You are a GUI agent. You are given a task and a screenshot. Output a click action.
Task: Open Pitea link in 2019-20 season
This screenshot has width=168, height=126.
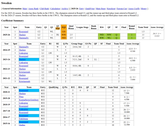click(x=21, y=97)
